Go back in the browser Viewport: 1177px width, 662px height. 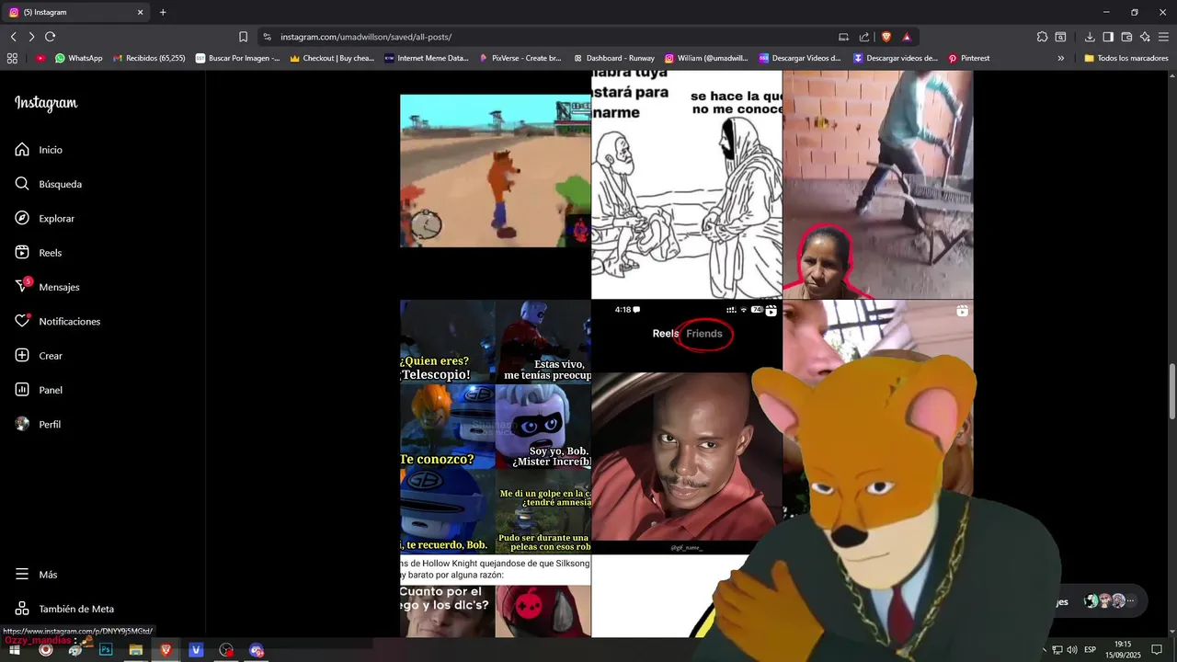point(13,37)
